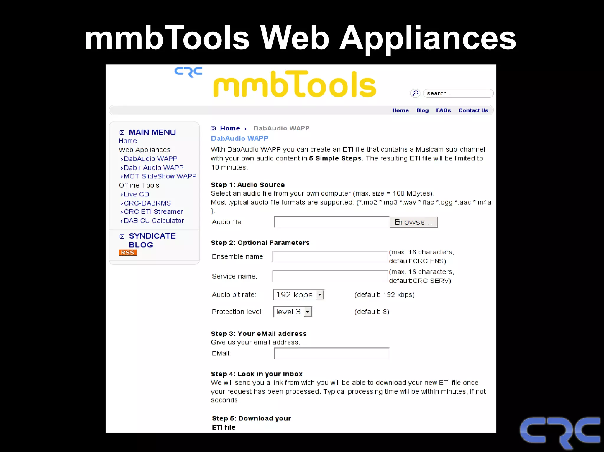Click the Step 3: Your eMail address heading
The height and width of the screenshot is (452, 604).
pos(259,334)
